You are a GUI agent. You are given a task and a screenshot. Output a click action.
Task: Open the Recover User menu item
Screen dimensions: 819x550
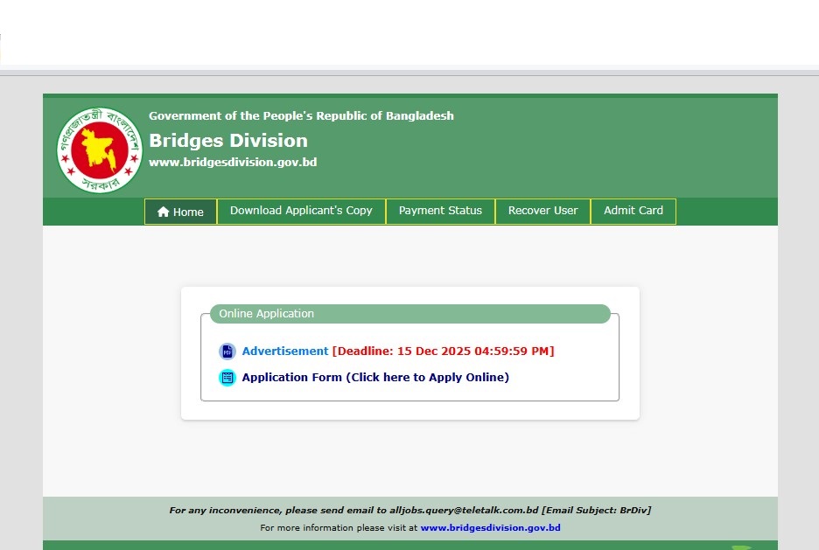[x=542, y=211]
